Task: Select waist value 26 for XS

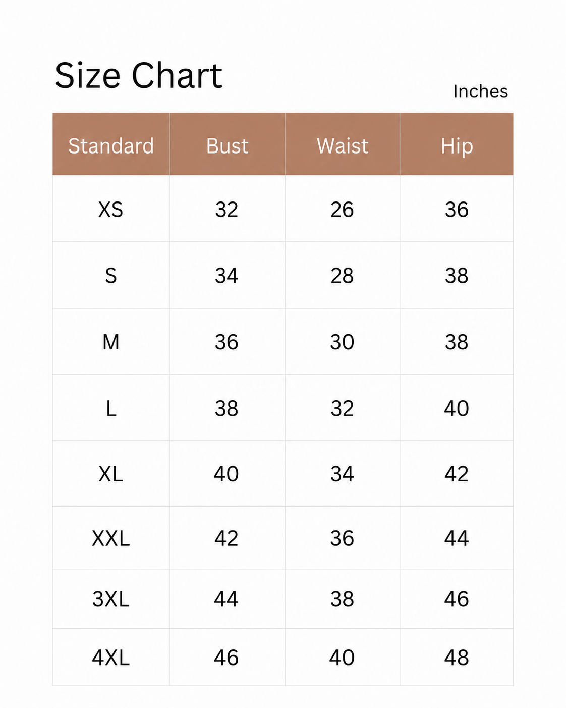Action: pos(343,210)
